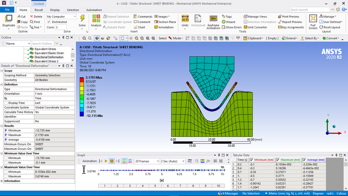Click the Search Outline field

click(x=42, y=44)
